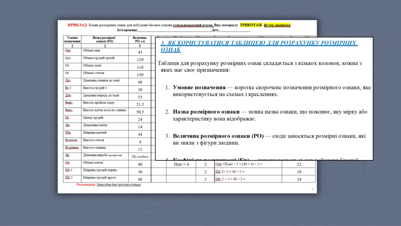Click the highlighted "футер двонитка" text

(277, 25)
